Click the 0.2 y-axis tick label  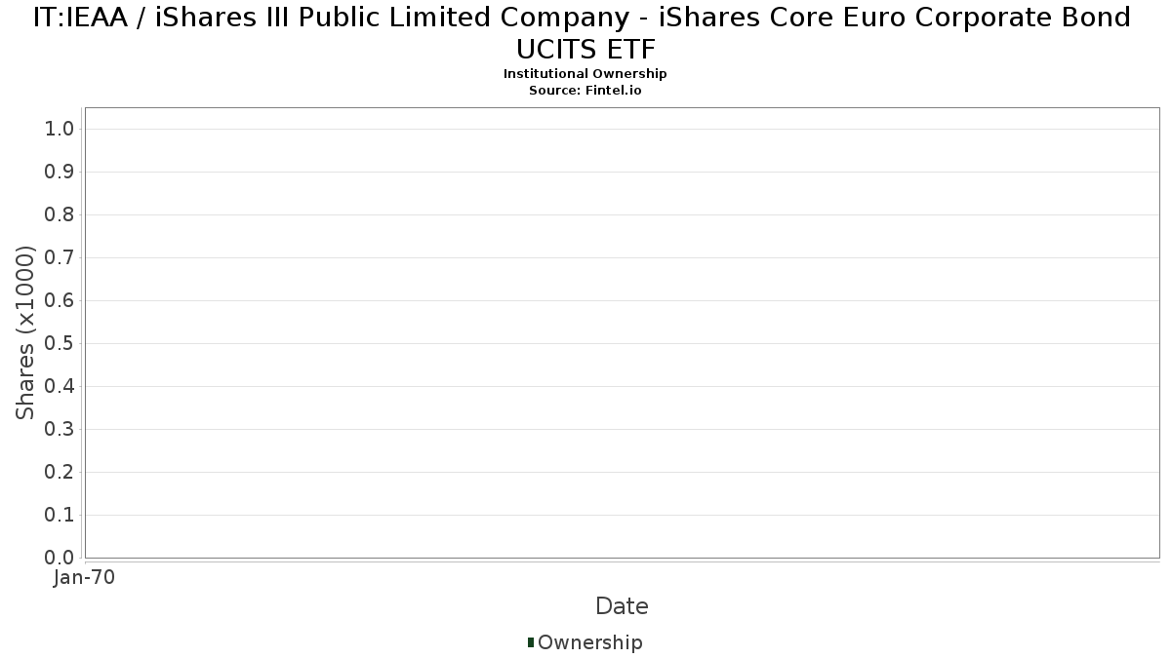pyautogui.click(x=60, y=473)
